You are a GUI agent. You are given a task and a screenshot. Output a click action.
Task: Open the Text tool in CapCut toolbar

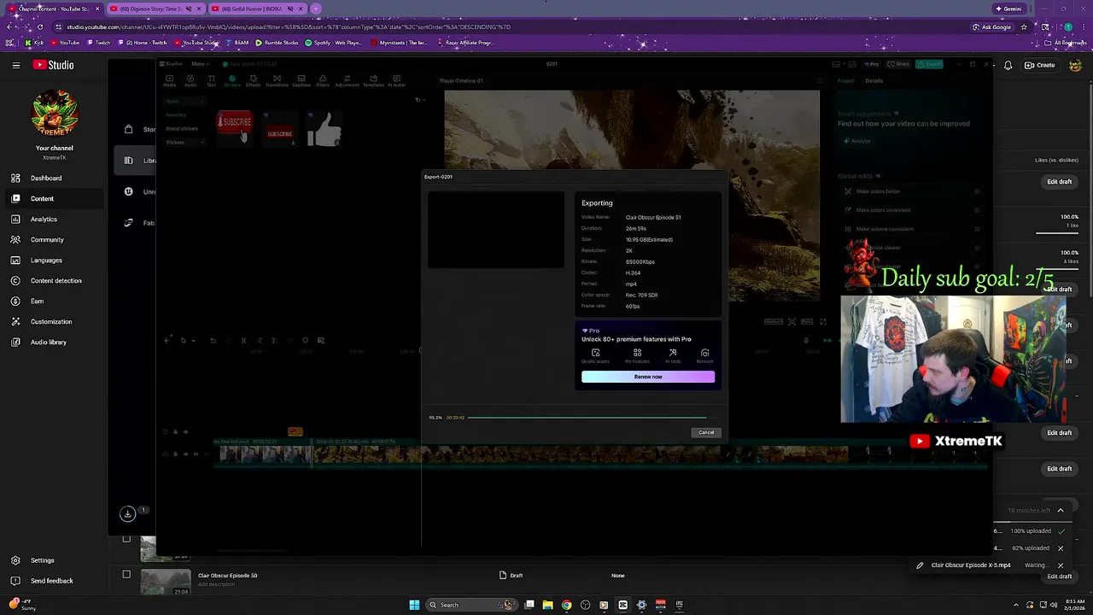click(211, 81)
